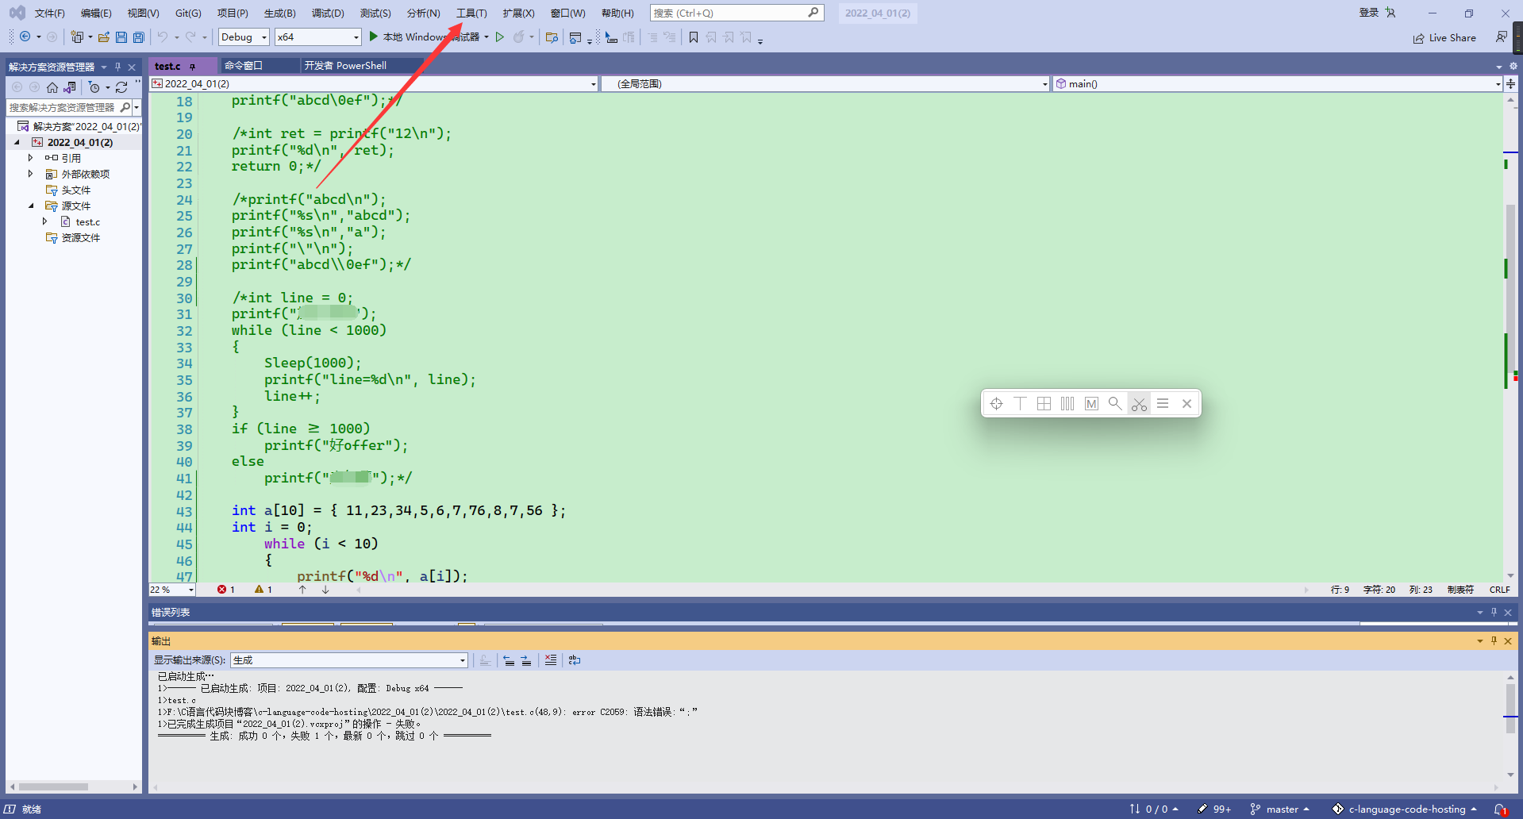
Task: Toggle pin on the test.c tab
Action: click(x=192, y=67)
